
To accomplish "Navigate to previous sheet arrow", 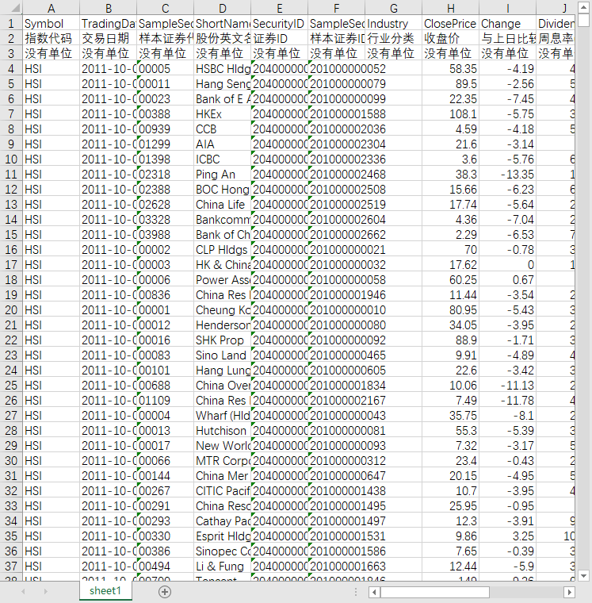I will click(24, 591).
